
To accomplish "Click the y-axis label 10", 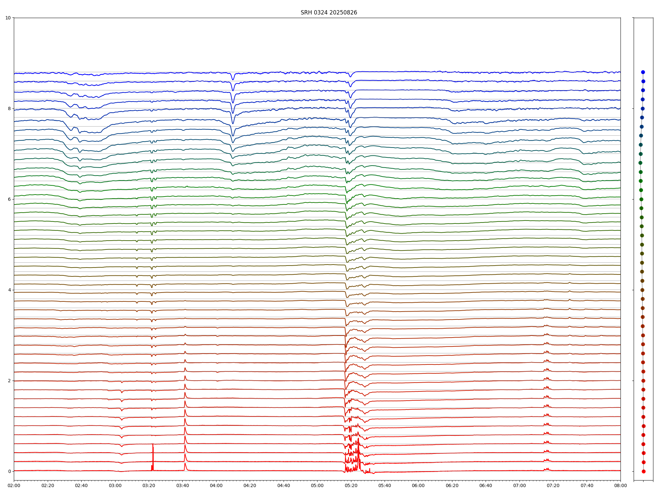I will point(8,18).
